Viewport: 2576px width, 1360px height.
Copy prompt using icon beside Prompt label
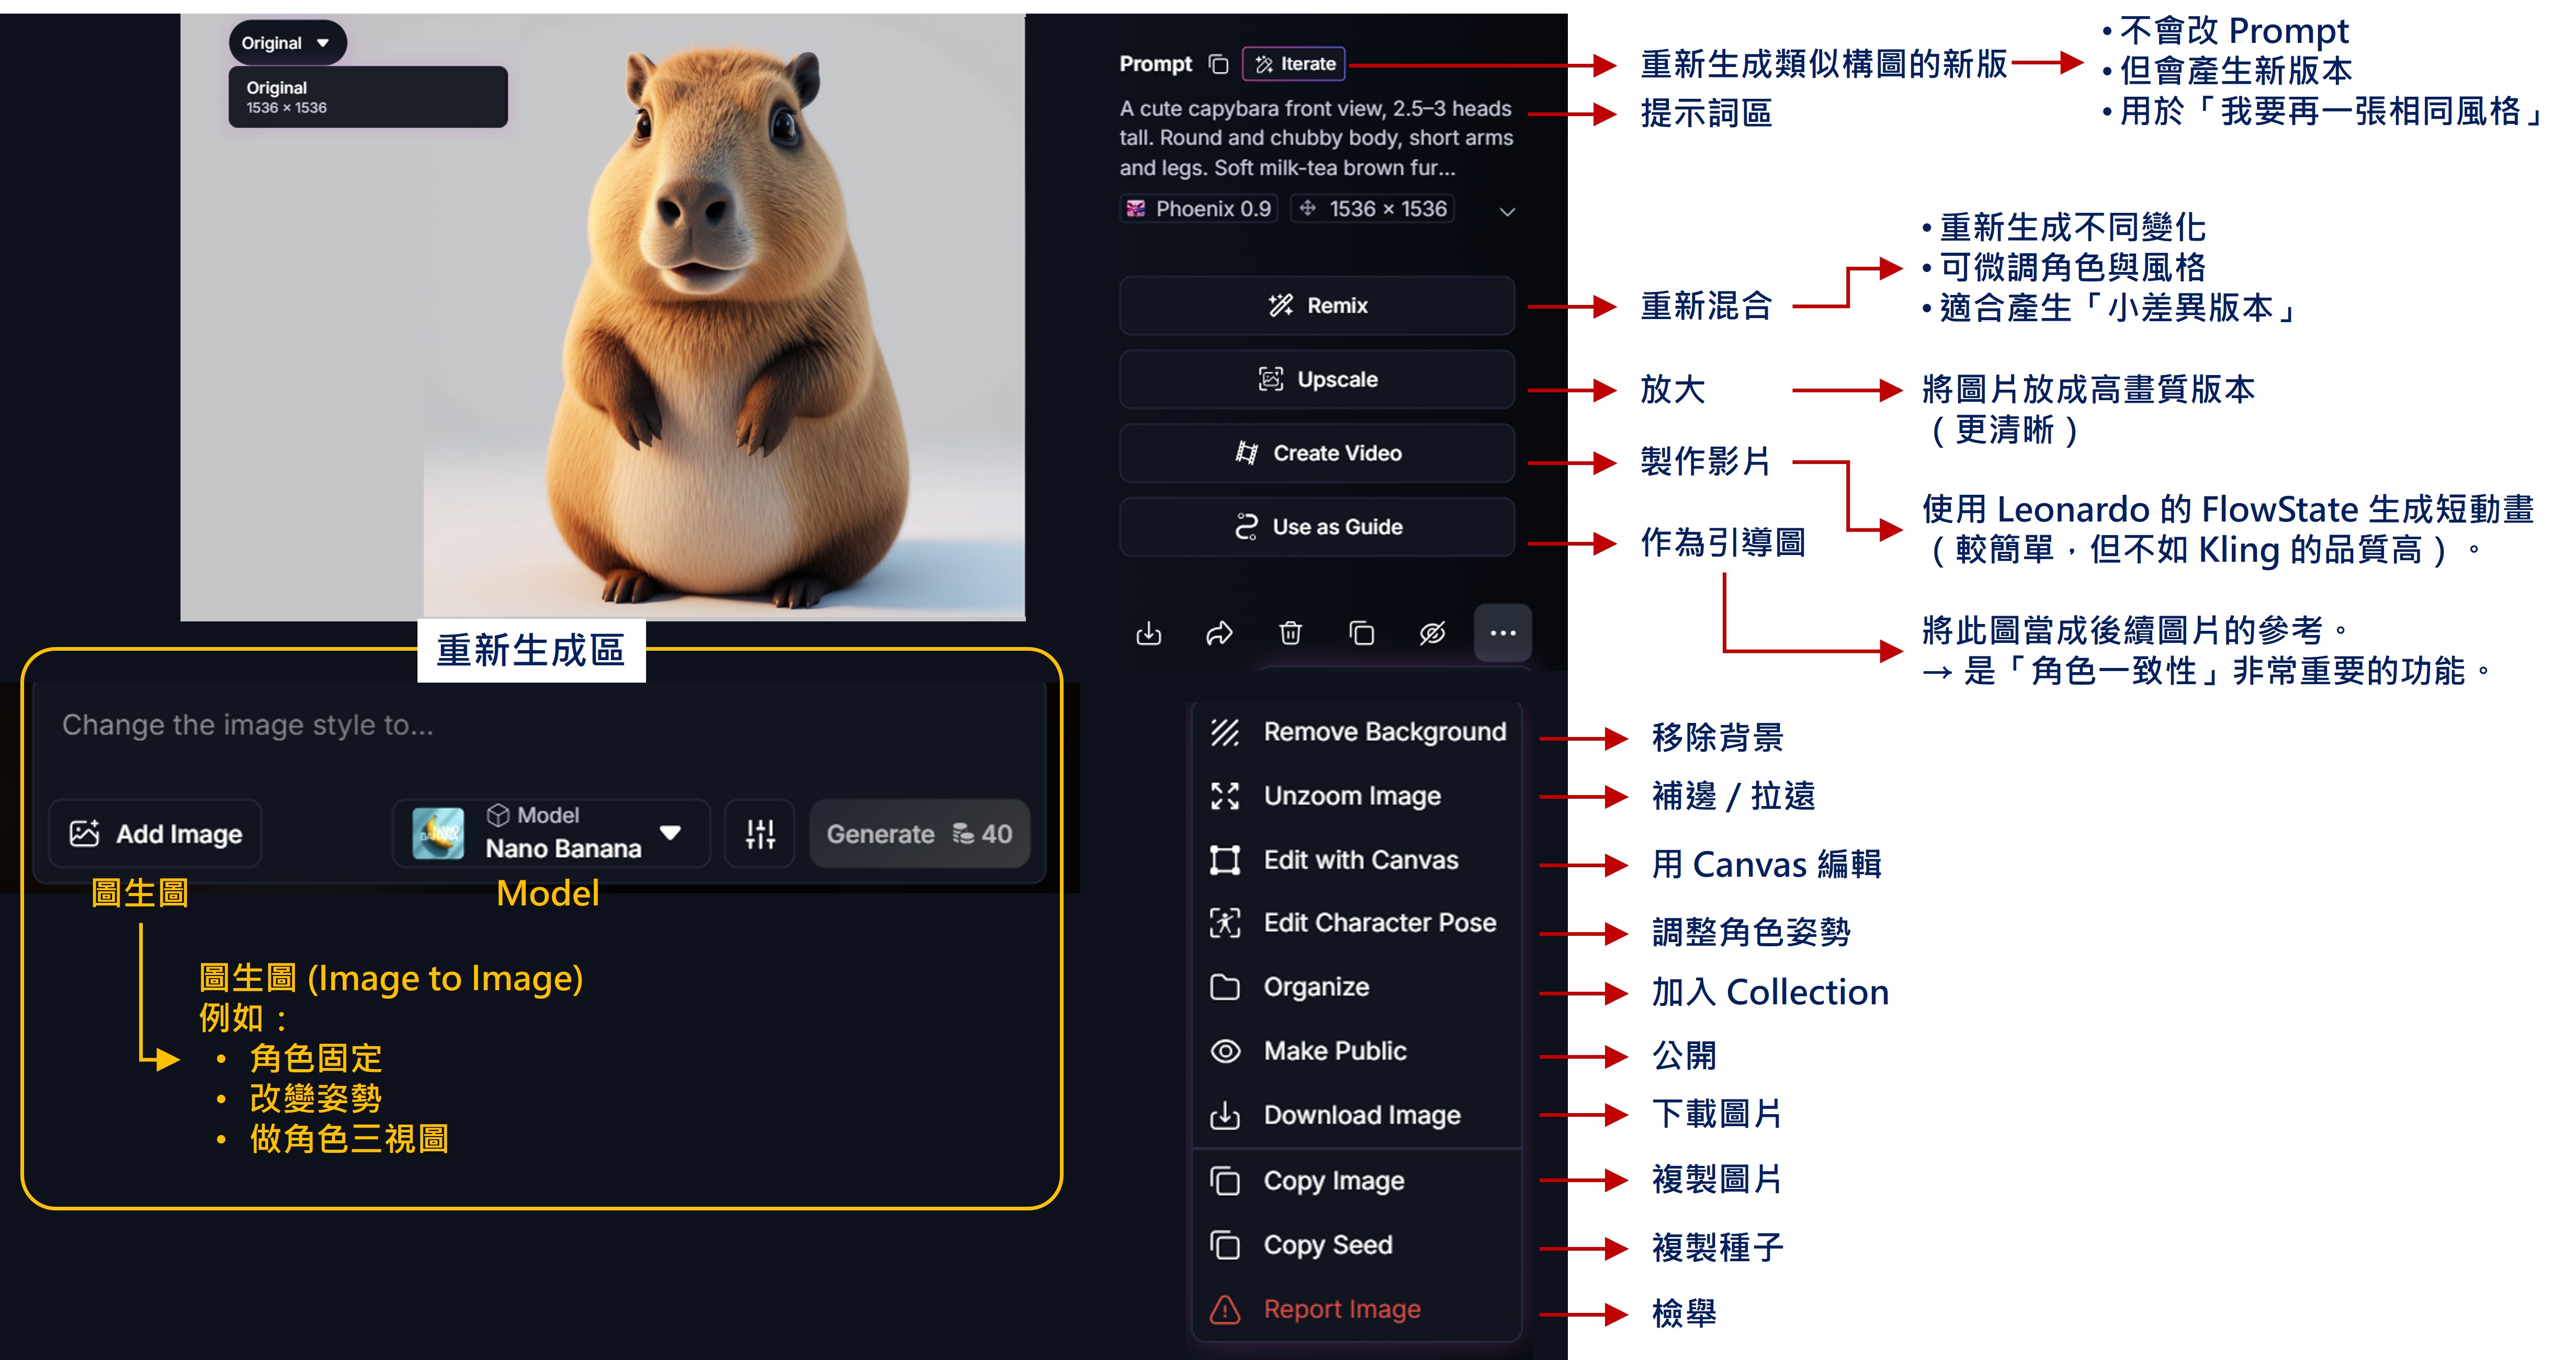click(x=1218, y=64)
